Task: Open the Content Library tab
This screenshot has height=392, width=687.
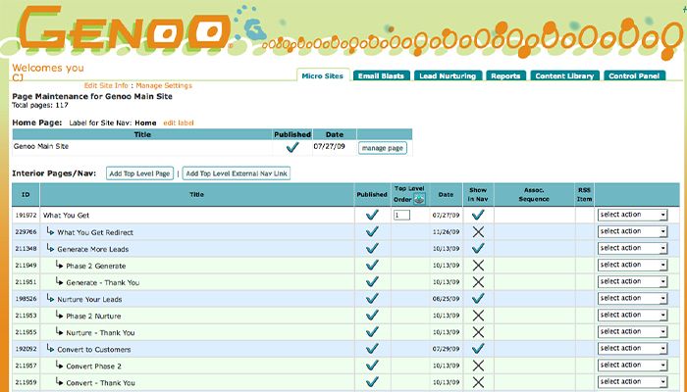Action: (x=565, y=76)
